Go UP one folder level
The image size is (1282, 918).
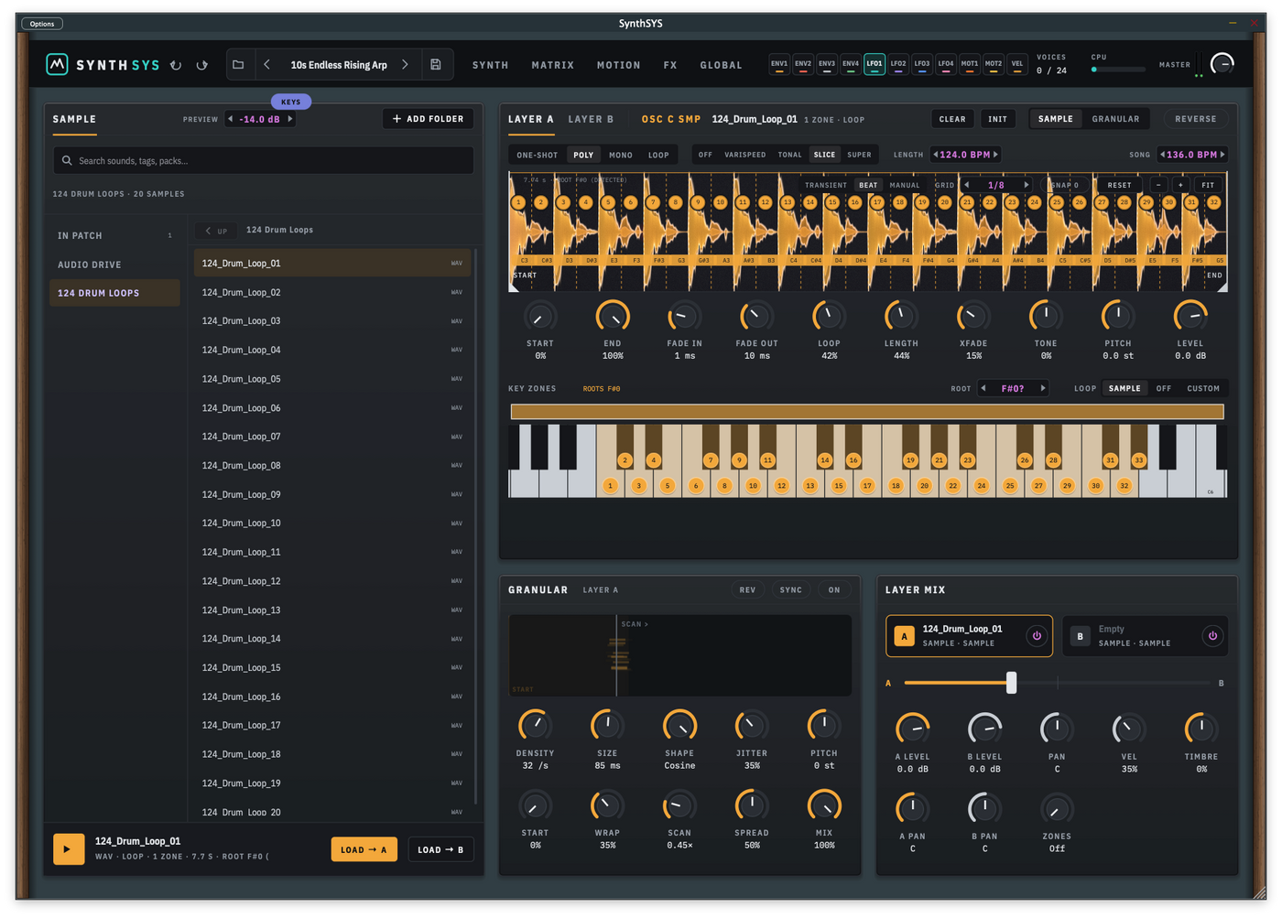pos(216,231)
